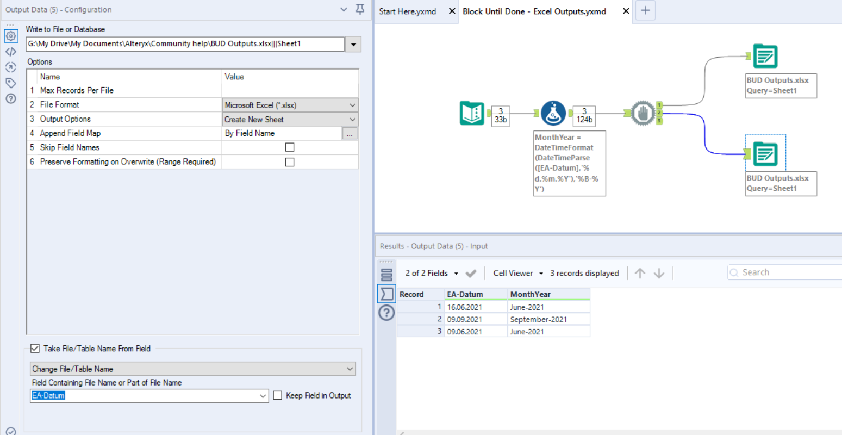
Task: Show the results messages sigma icon
Action: (x=386, y=294)
